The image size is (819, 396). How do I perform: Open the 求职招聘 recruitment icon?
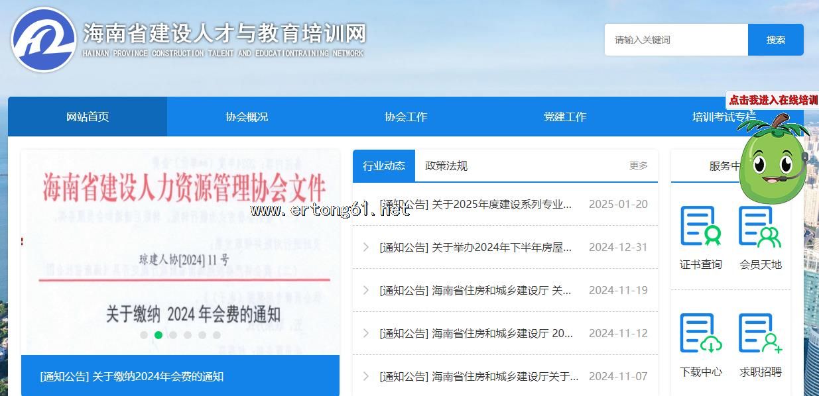[x=760, y=334]
